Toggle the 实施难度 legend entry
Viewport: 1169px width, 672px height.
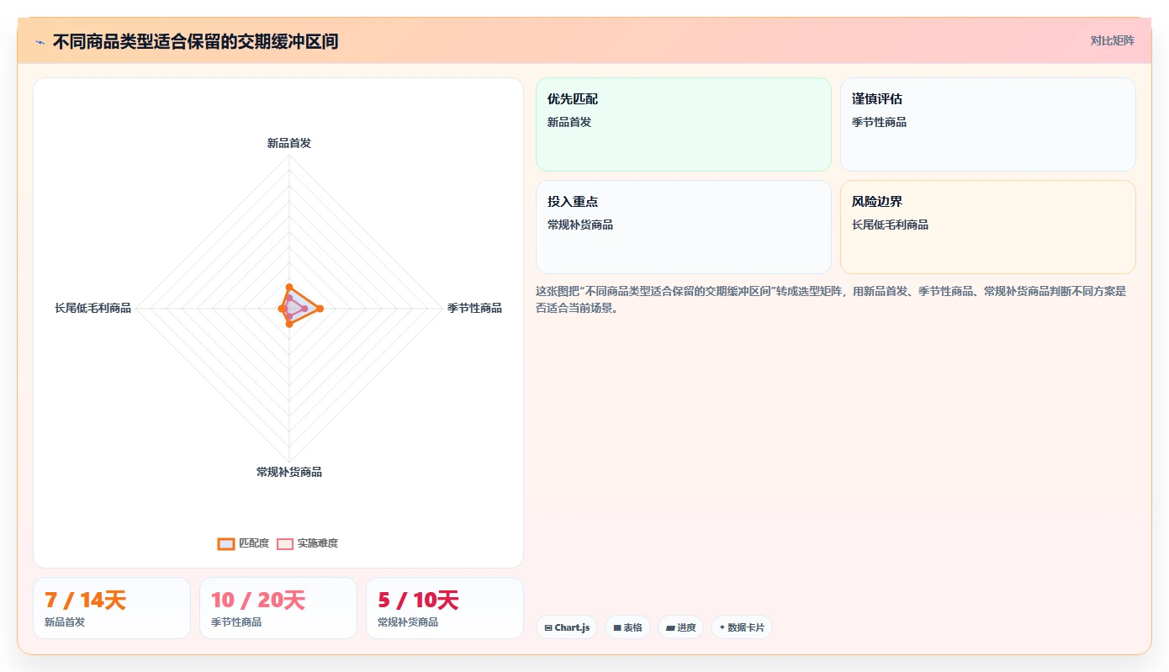(x=308, y=543)
